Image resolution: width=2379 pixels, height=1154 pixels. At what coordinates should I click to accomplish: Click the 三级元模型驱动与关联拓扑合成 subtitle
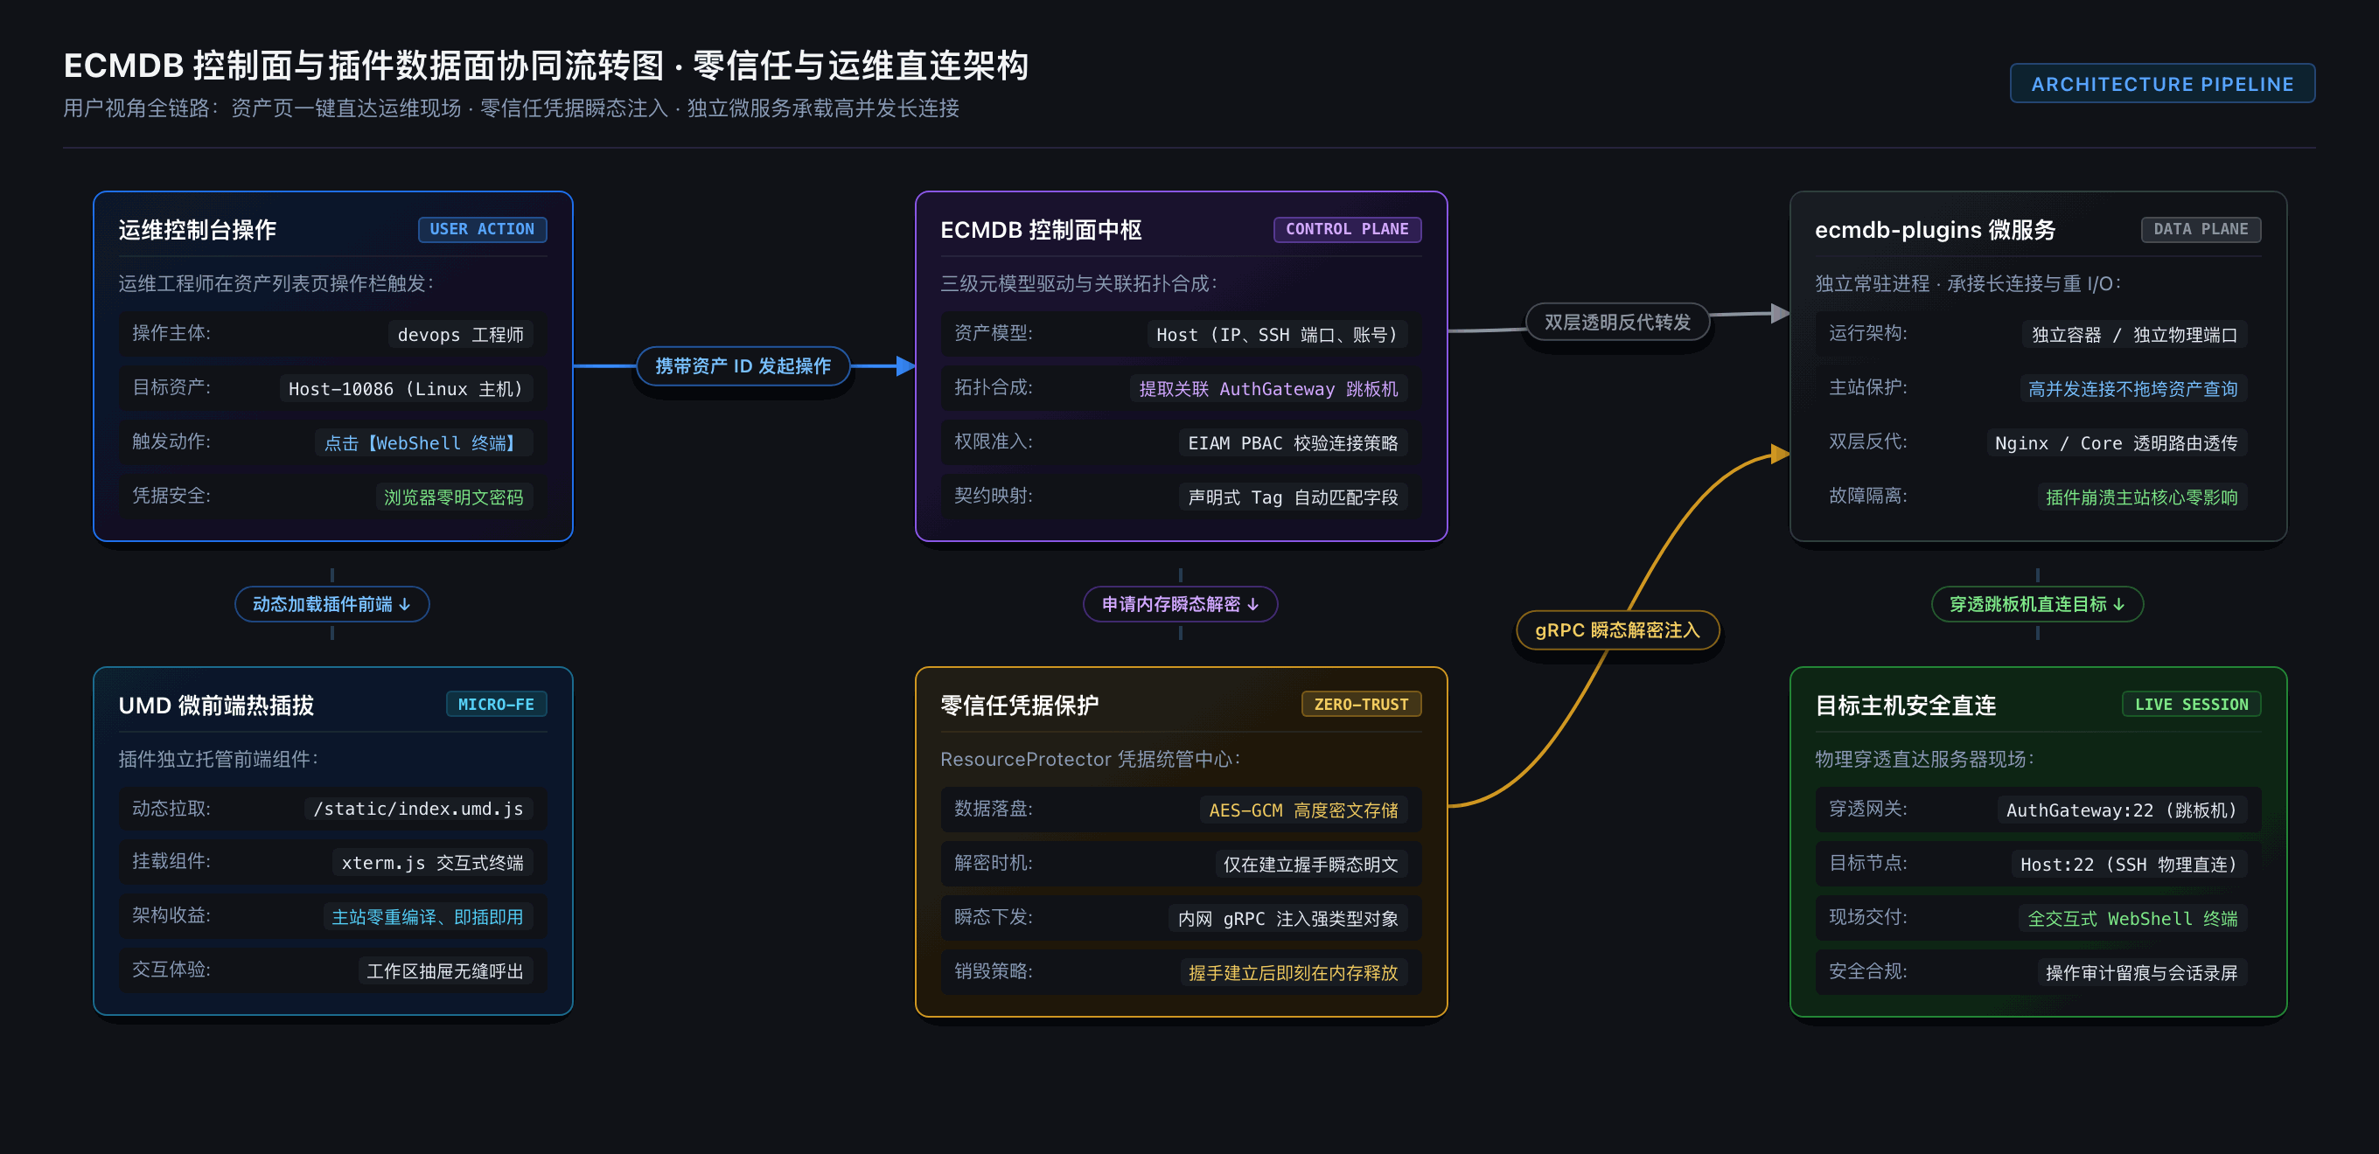[x=1078, y=283]
